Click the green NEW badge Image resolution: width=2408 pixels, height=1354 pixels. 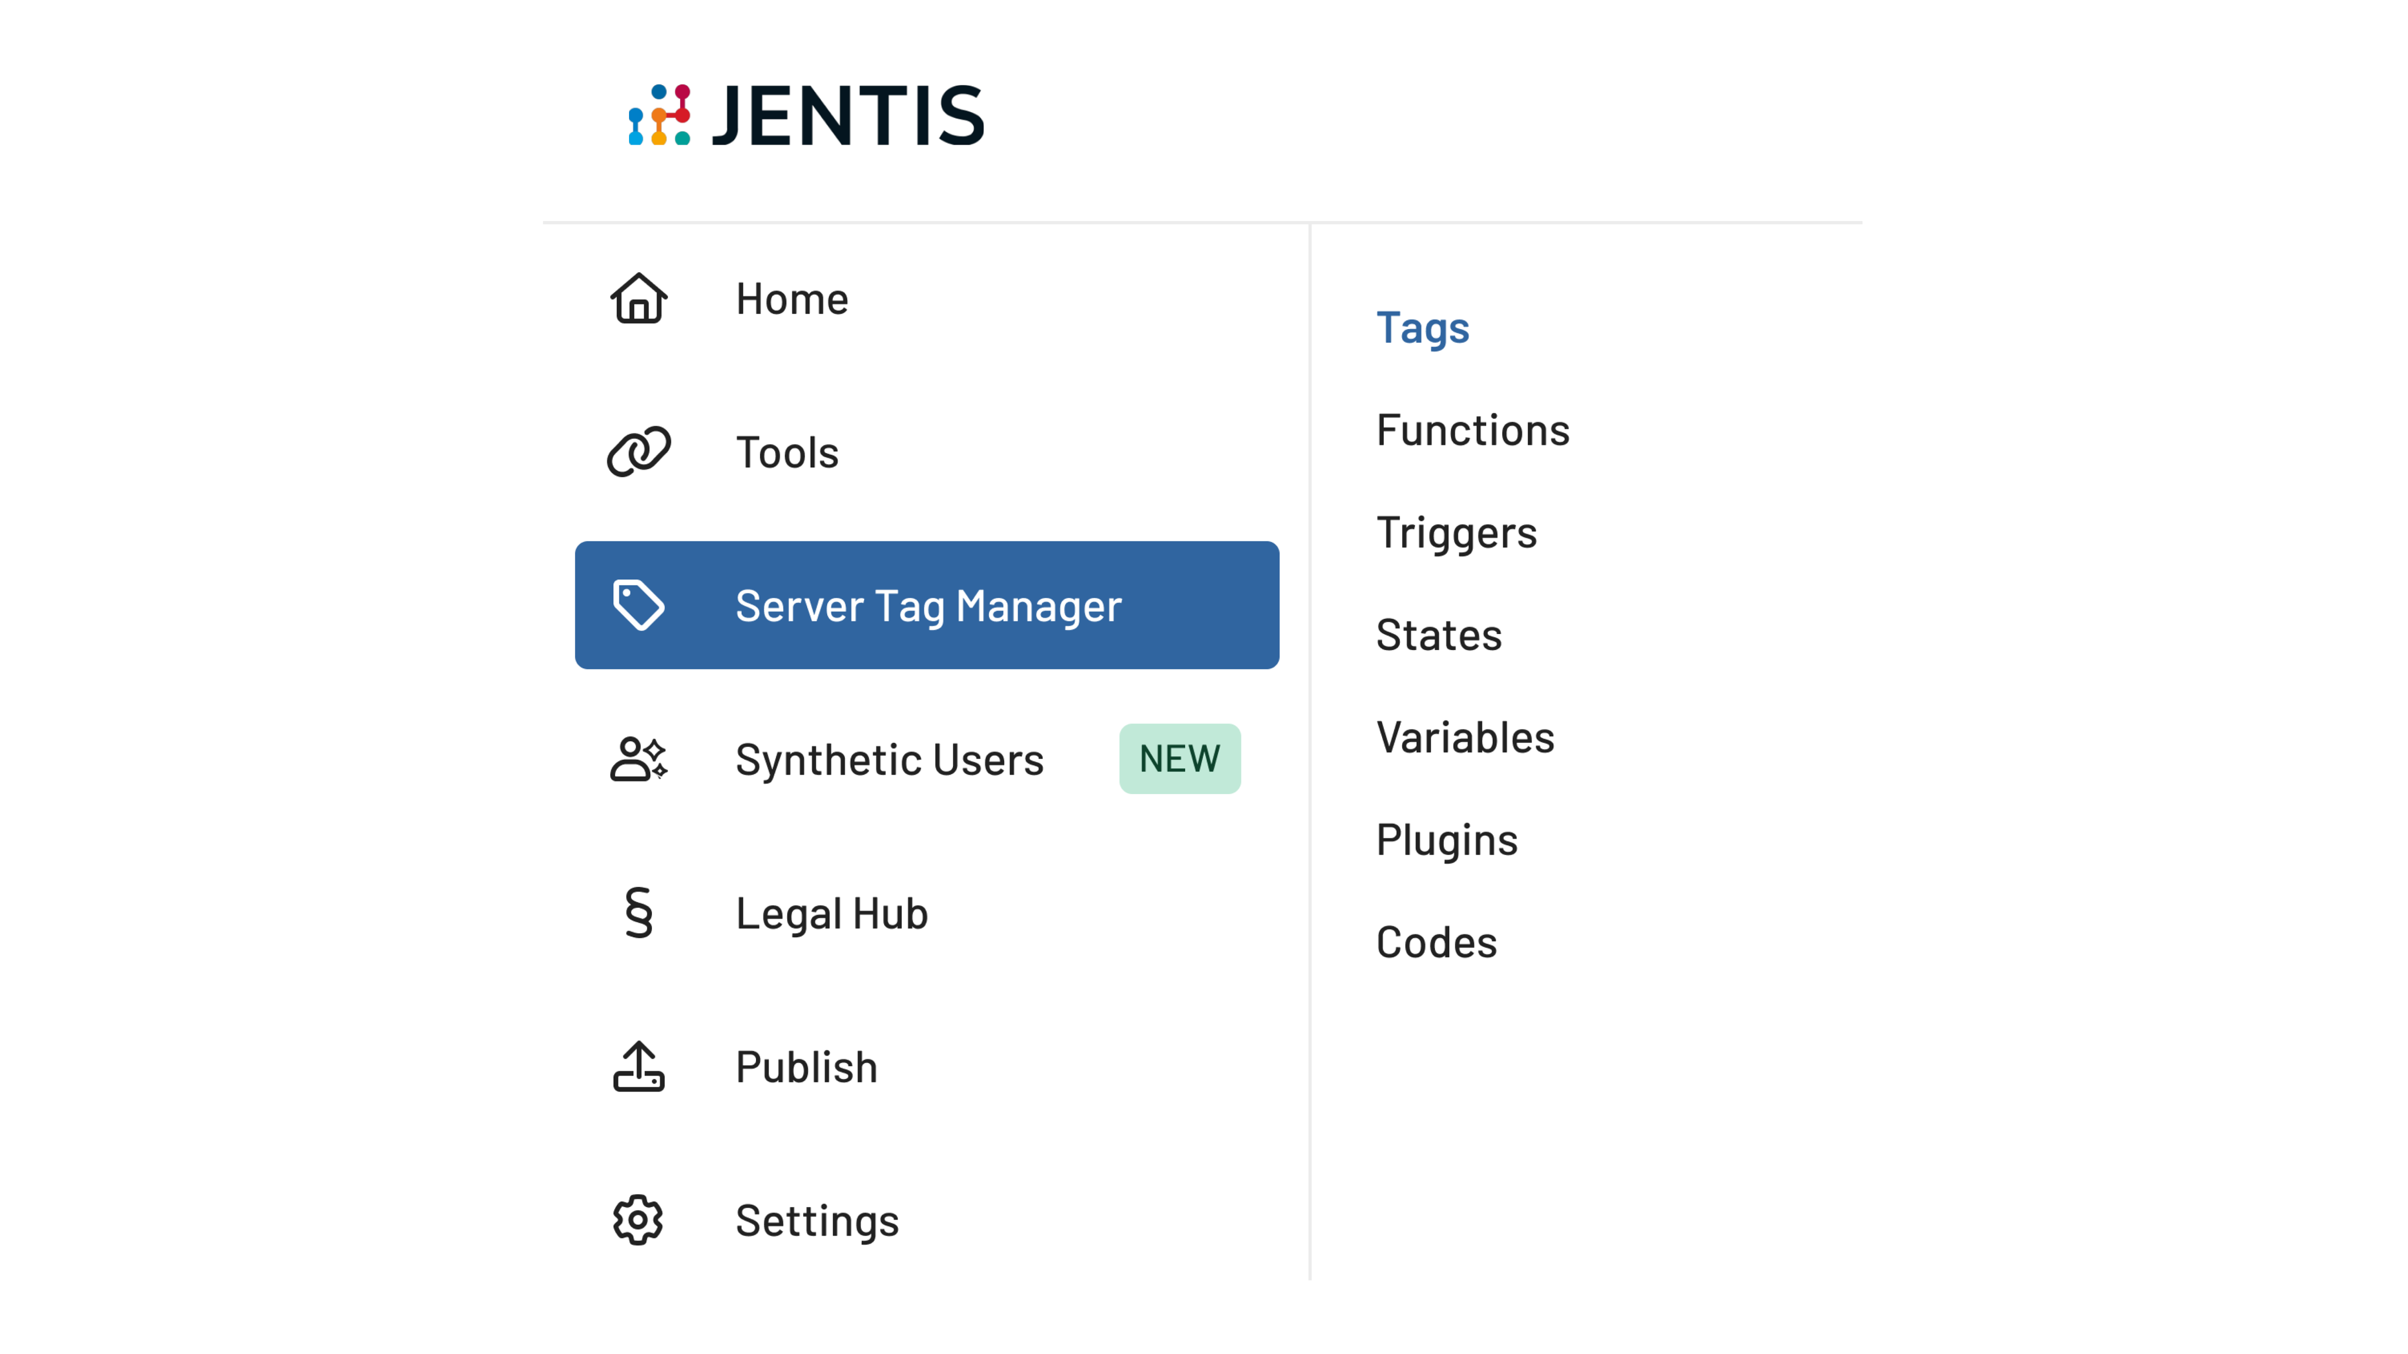[x=1179, y=759]
